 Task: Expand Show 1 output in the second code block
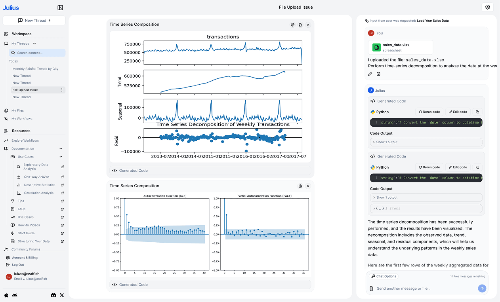(426, 198)
